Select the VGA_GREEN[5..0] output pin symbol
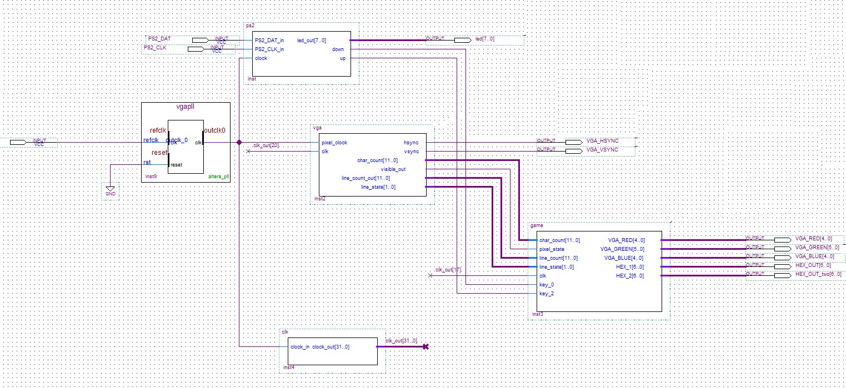This screenshot has height=388, width=846. click(782, 249)
